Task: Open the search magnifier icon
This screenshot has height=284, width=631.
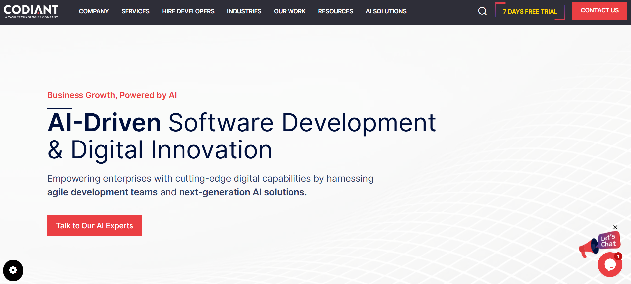Action: coord(482,11)
